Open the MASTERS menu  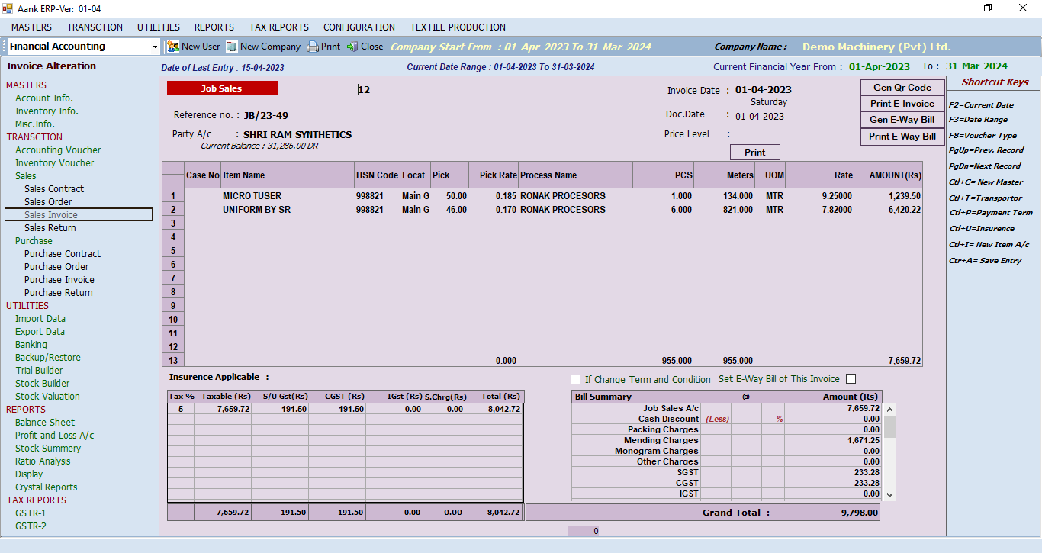(x=31, y=27)
